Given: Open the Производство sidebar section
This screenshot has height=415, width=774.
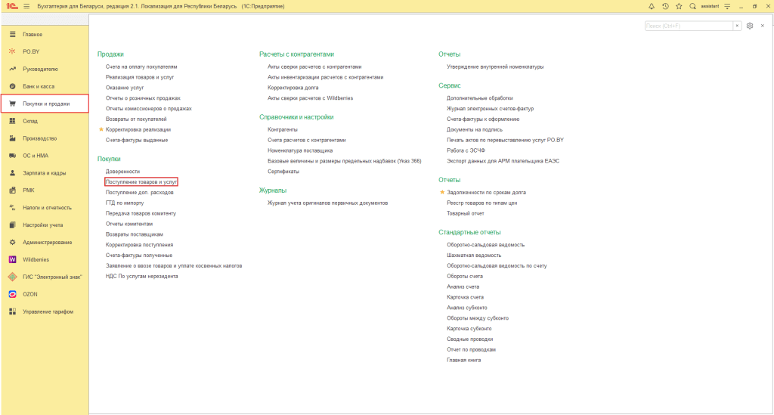Looking at the screenshot, I should pos(45,138).
